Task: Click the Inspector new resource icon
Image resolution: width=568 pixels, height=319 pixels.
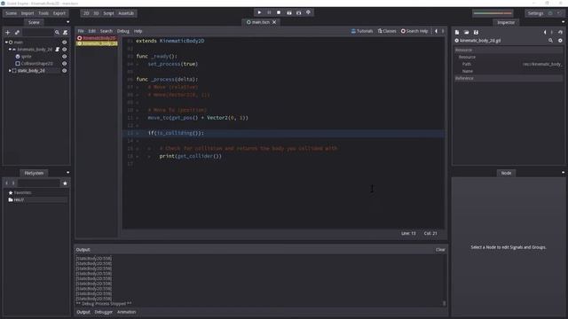Action: click(x=457, y=32)
